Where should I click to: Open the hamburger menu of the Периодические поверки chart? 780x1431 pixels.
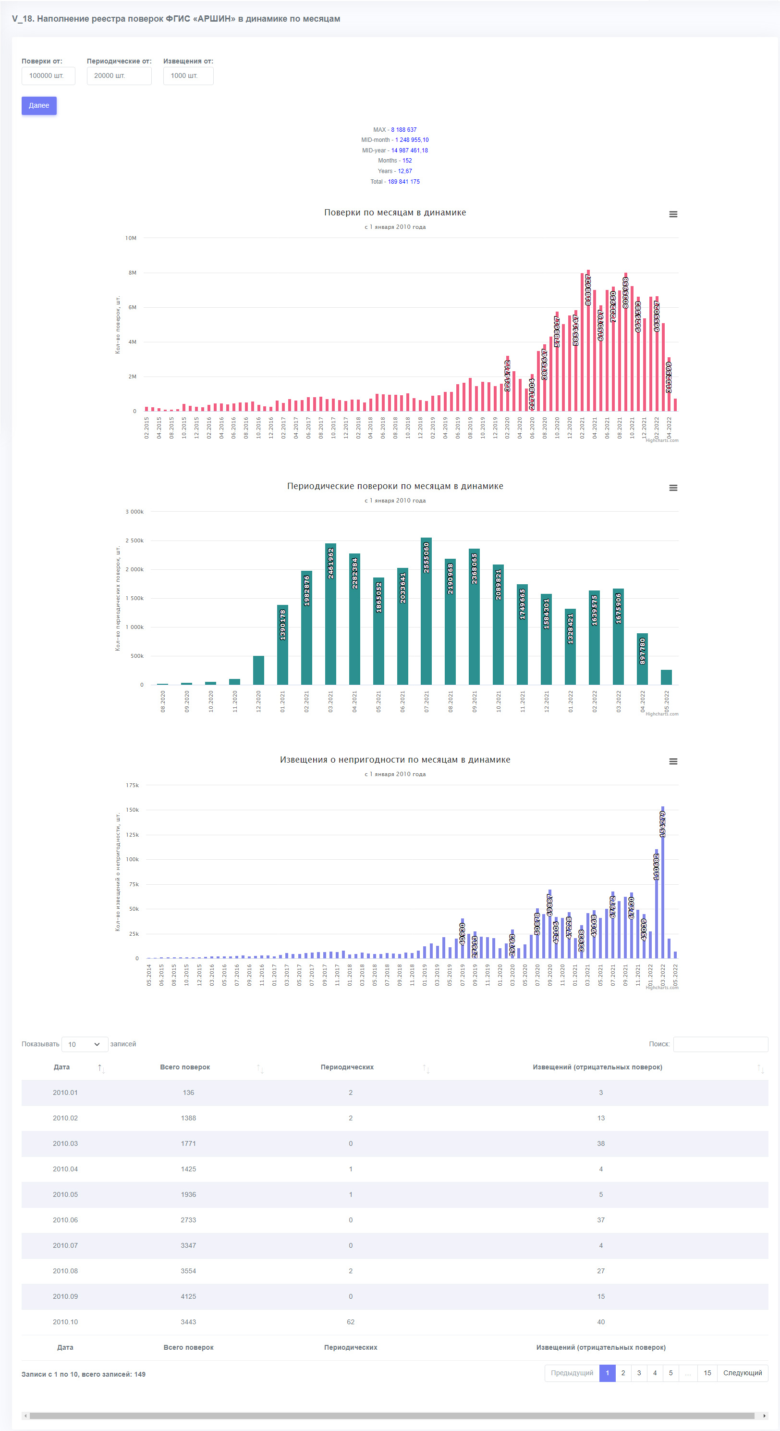pyautogui.click(x=673, y=488)
